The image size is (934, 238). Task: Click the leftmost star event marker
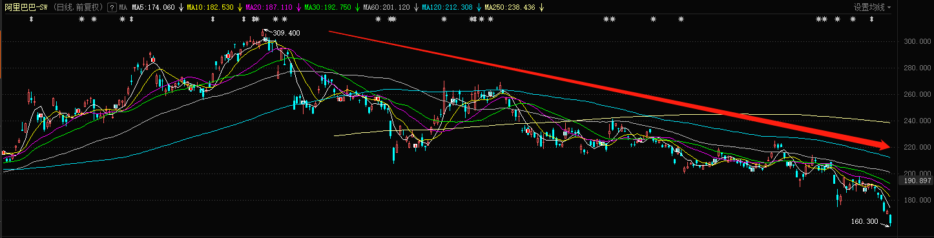click(81, 19)
